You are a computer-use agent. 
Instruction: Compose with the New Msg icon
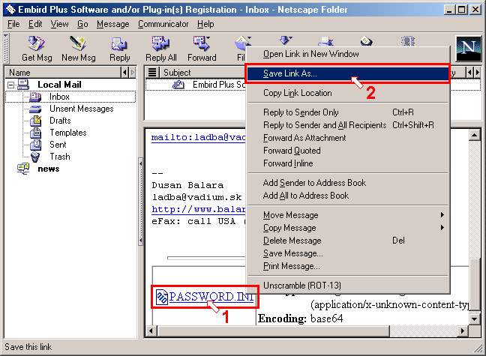pyautogui.click(x=78, y=43)
